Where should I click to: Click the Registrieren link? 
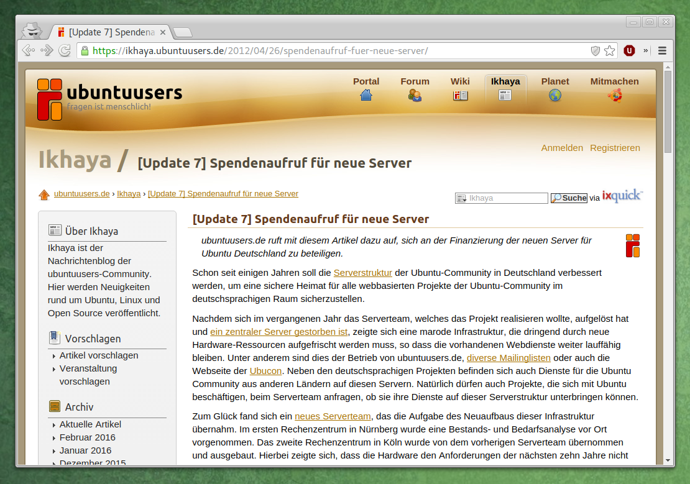615,148
